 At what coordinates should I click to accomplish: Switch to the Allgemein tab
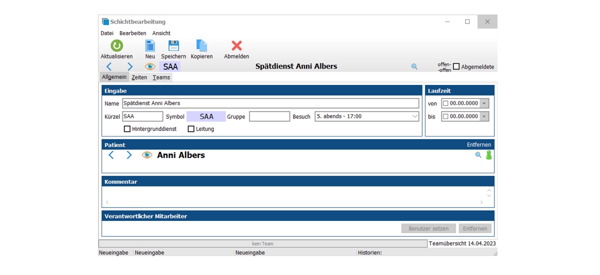coord(114,77)
